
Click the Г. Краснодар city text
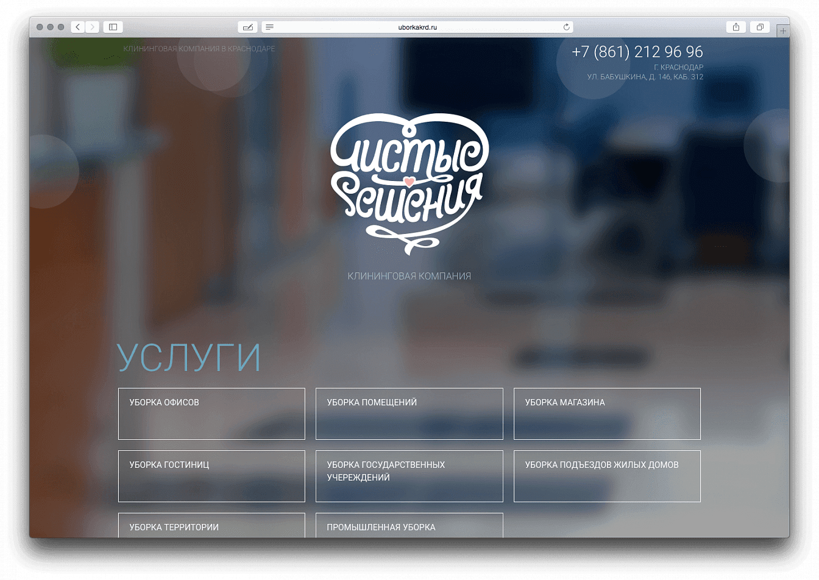coord(678,67)
